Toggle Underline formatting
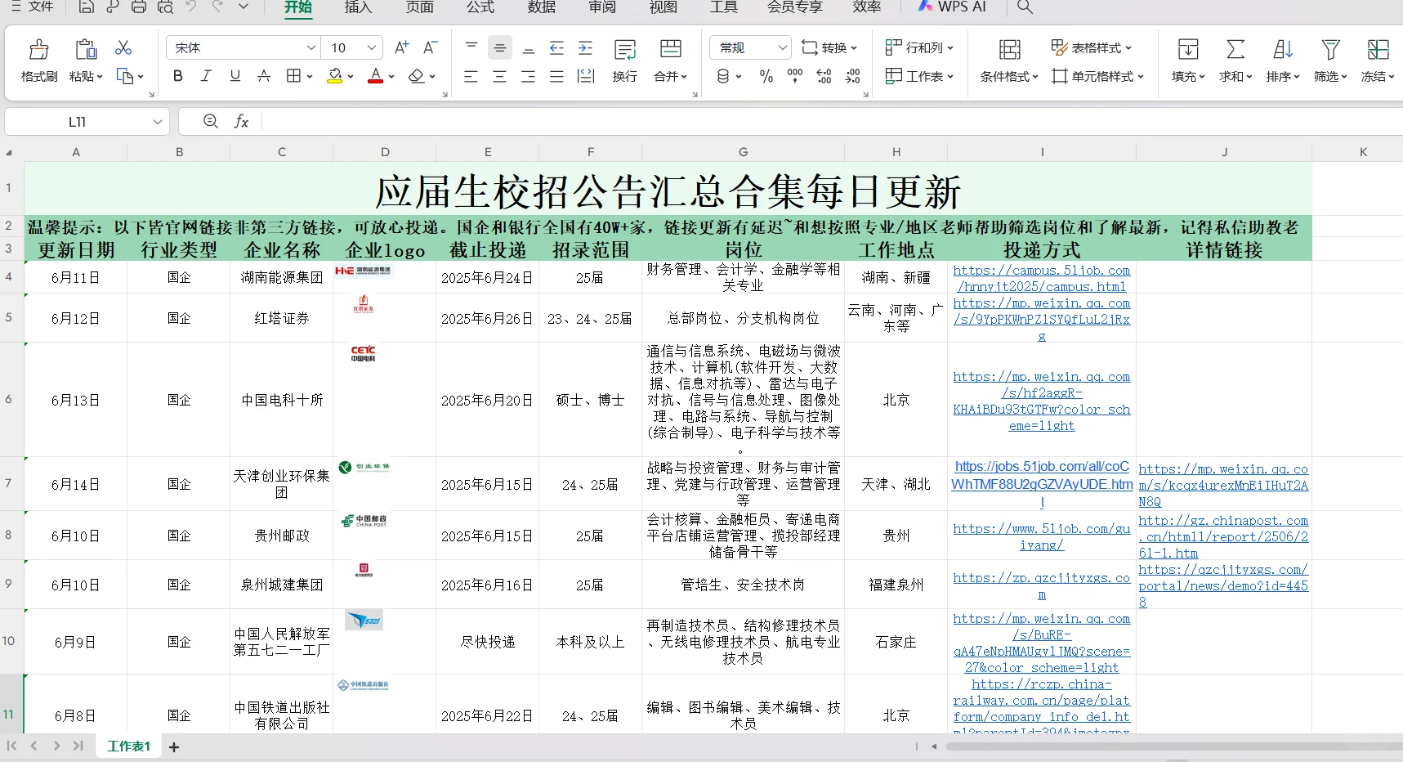The width and height of the screenshot is (1403, 762). pyautogui.click(x=235, y=76)
